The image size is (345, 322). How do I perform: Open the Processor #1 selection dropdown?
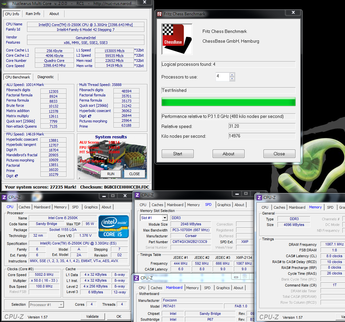tap(61, 305)
